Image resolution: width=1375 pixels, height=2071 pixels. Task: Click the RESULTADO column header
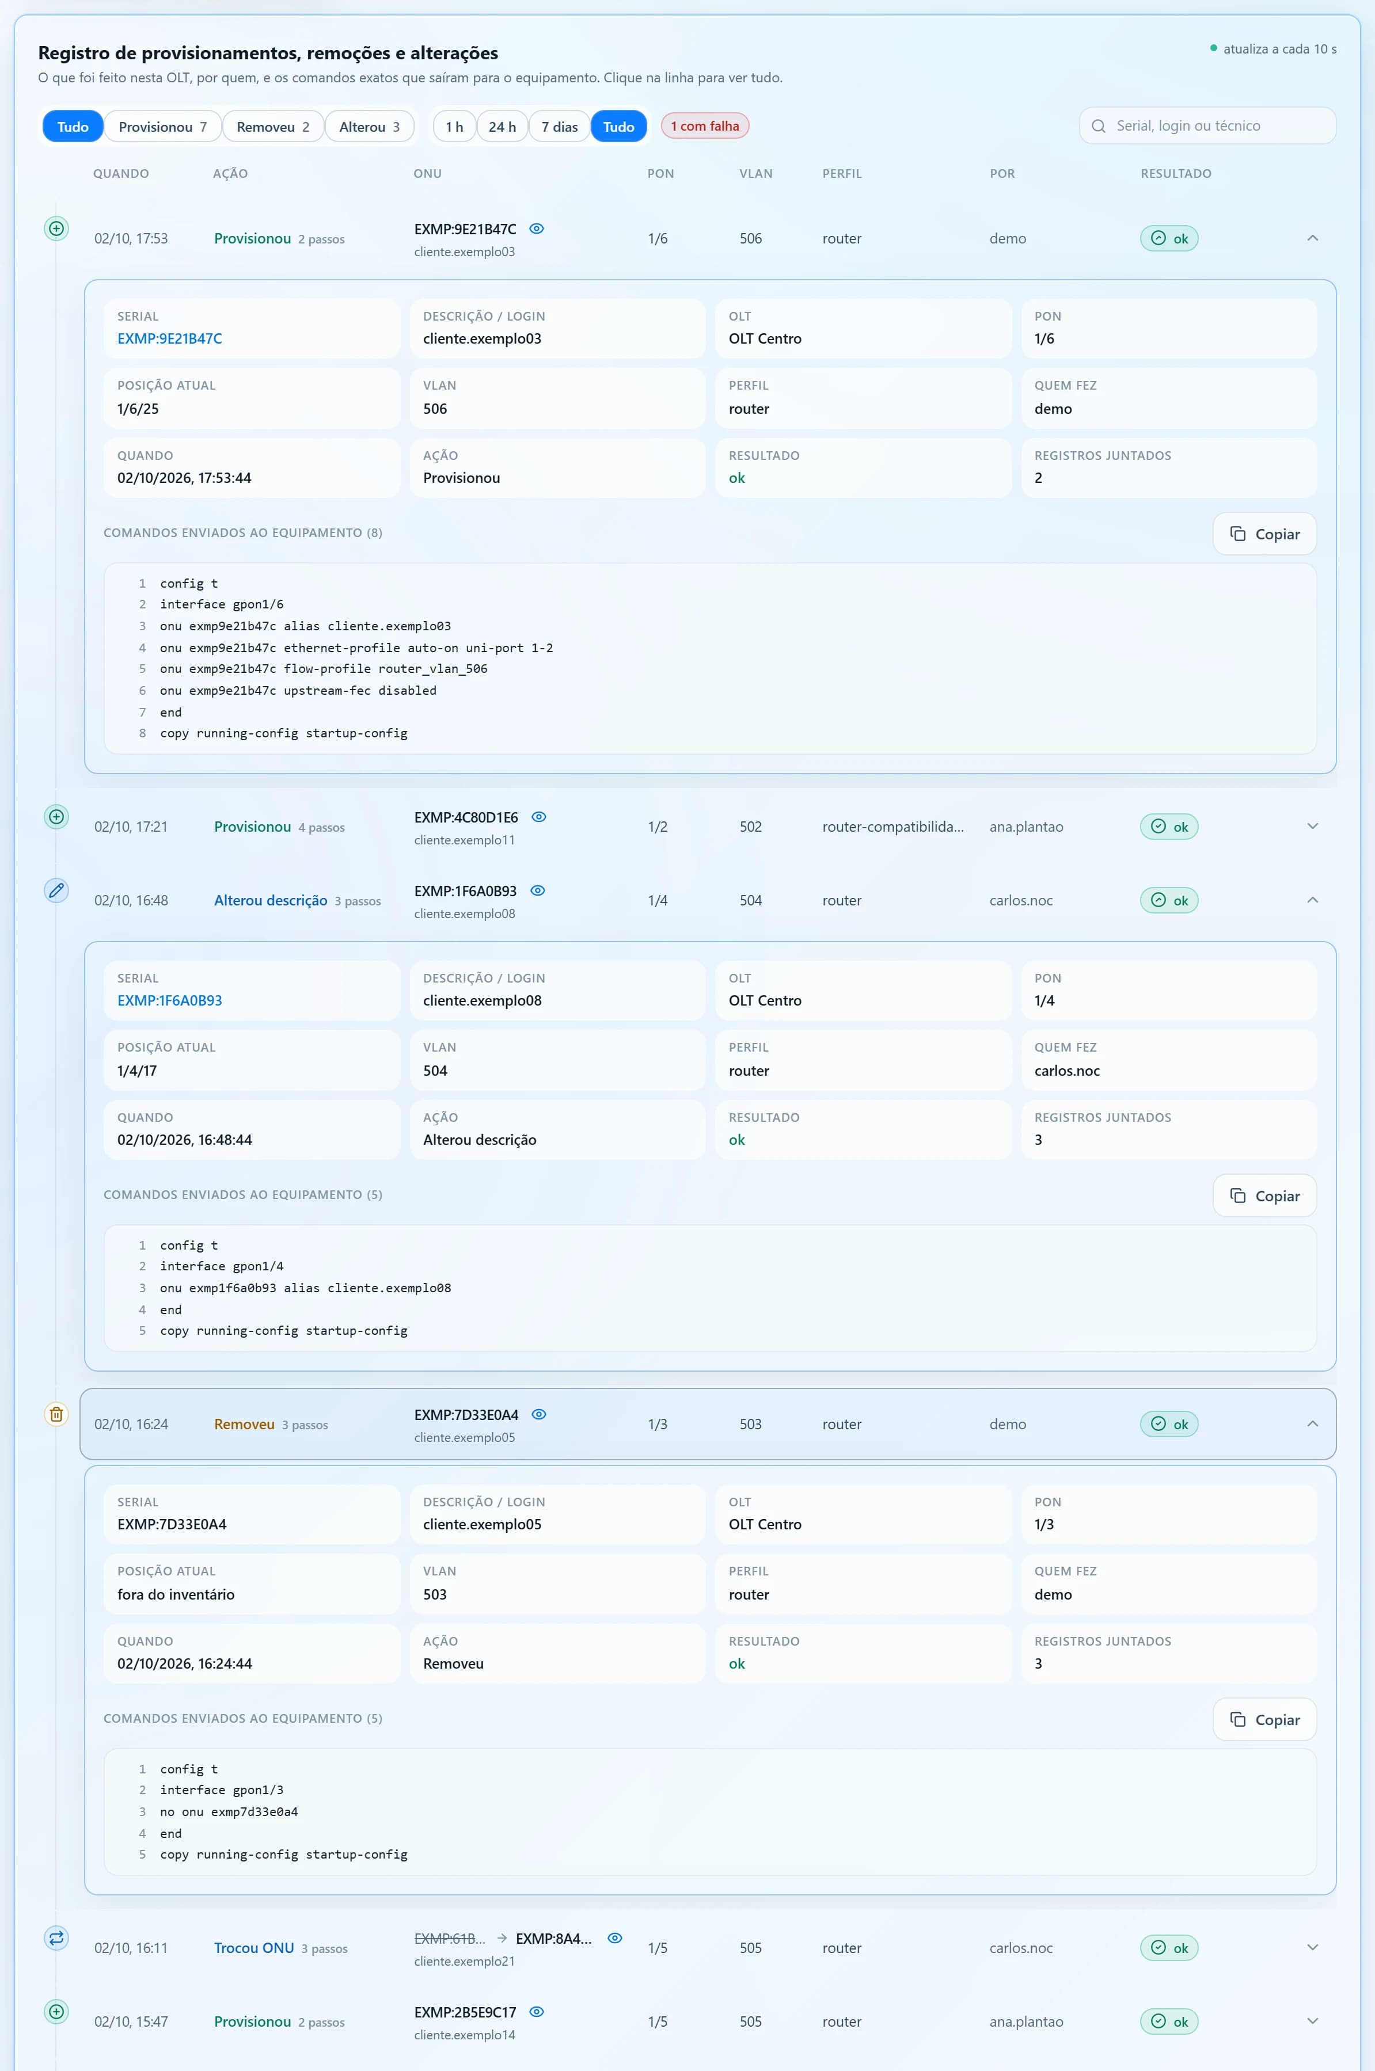tap(1176, 173)
